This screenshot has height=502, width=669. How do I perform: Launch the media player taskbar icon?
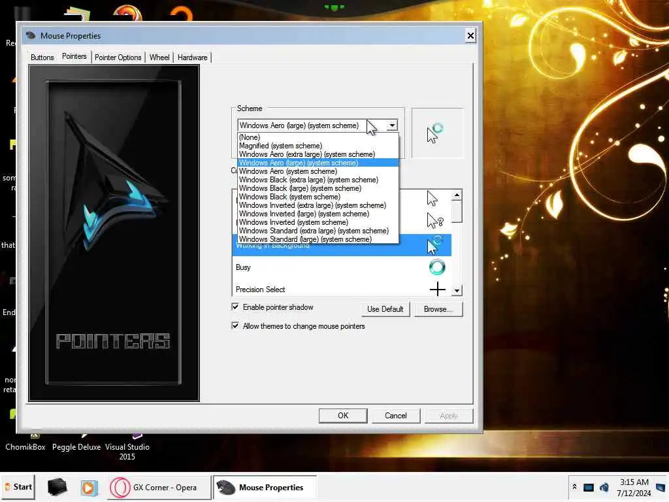click(89, 488)
